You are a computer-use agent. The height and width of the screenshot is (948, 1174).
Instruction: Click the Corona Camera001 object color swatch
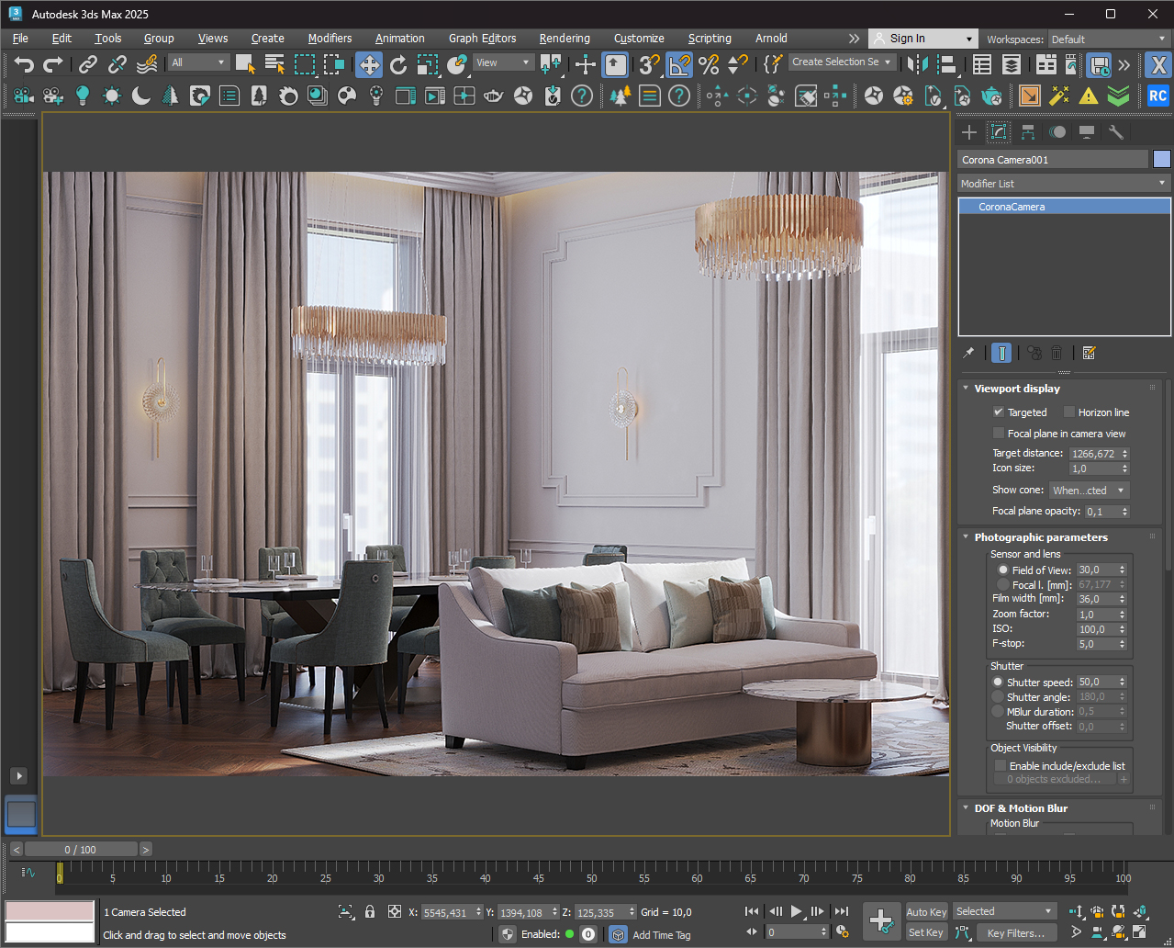point(1162,159)
